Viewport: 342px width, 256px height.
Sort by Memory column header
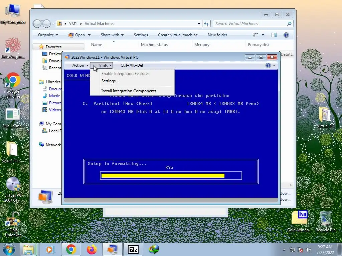(202, 45)
